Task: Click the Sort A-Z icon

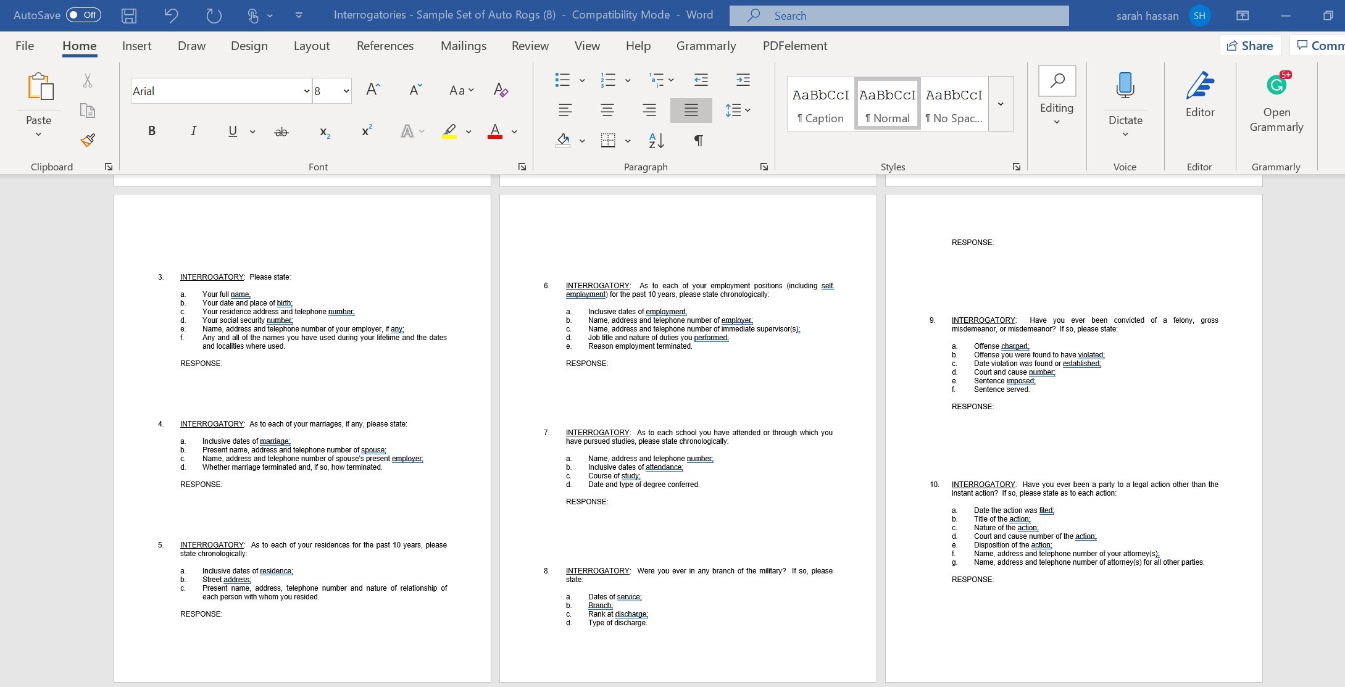Action: 656,141
